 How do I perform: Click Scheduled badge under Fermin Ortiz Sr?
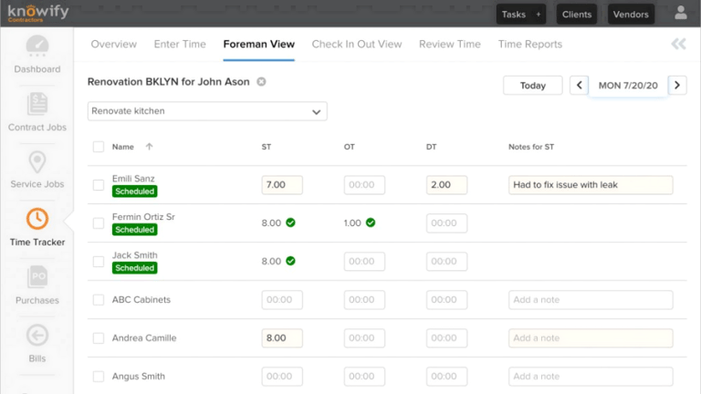[134, 230]
